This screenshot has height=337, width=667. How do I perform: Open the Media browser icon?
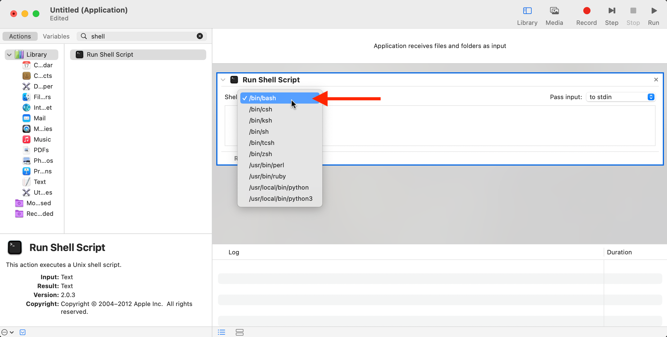coord(554,11)
